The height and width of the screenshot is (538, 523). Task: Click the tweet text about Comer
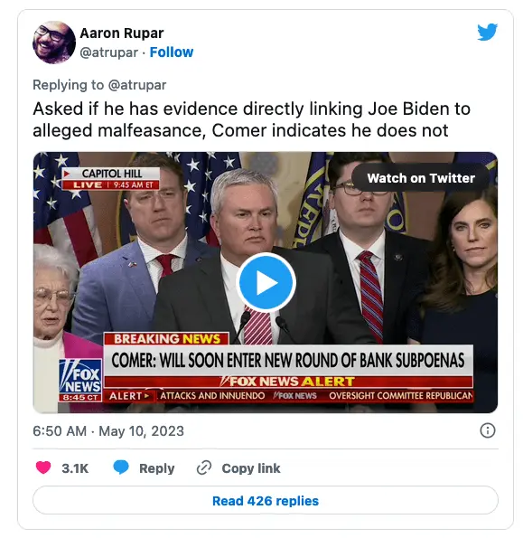251,119
